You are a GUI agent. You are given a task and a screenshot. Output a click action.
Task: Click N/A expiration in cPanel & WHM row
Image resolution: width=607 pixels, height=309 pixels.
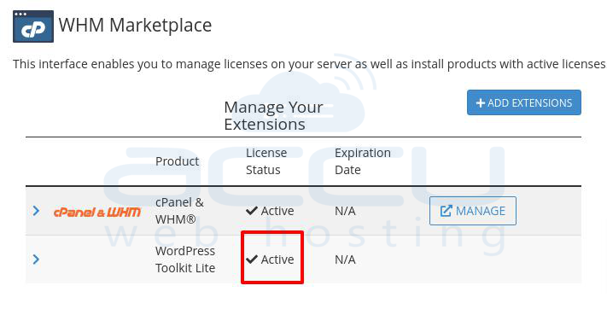pos(345,211)
